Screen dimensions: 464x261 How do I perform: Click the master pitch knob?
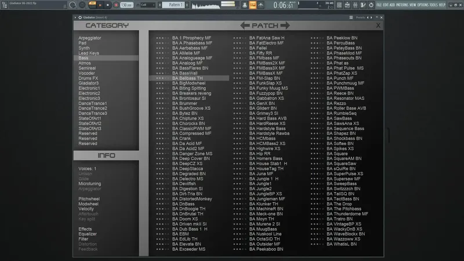(x=82, y=5)
